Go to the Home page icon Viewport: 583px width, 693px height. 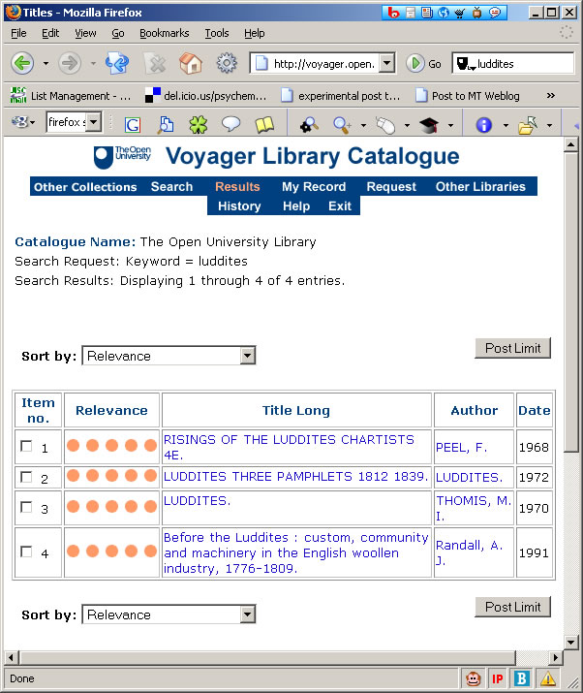[191, 63]
